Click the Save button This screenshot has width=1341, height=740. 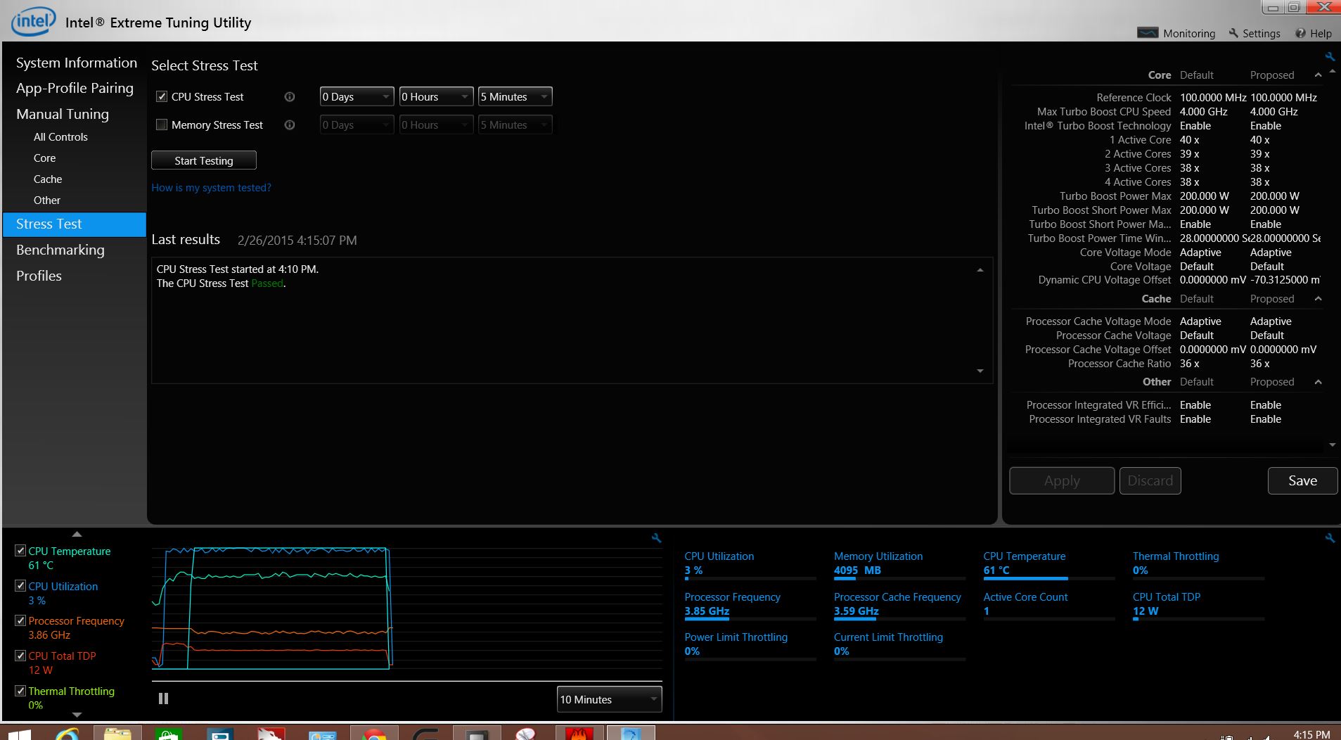1302,480
